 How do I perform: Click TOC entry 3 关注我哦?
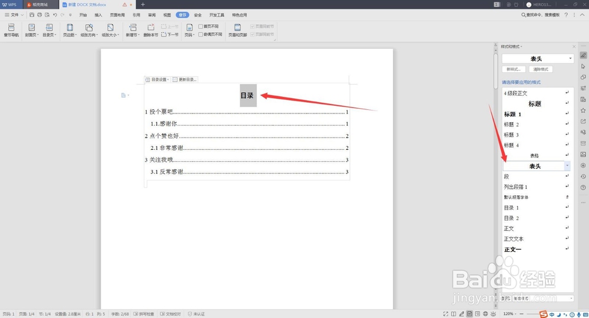[x=159, y=160]
